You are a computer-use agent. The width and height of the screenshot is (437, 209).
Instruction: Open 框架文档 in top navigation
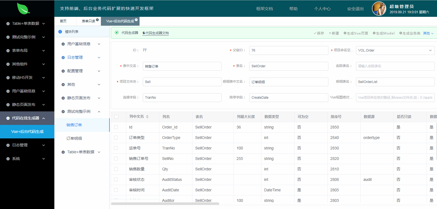click(x=264, y=9)
